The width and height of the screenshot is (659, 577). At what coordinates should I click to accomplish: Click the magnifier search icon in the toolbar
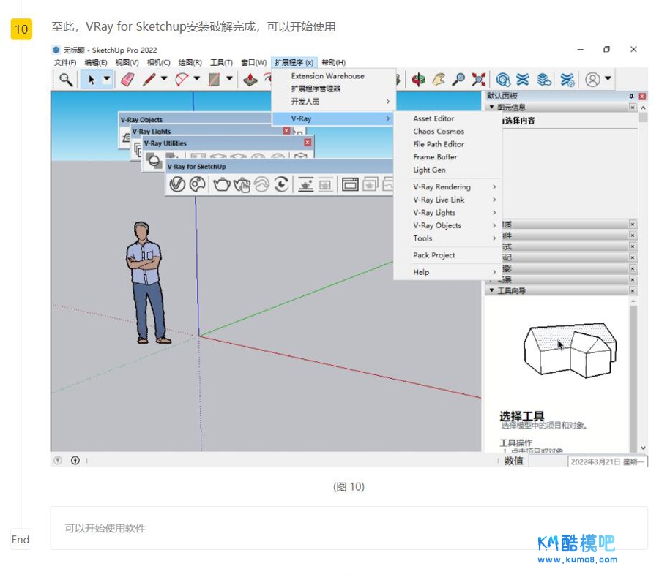[x=66, y=79]
